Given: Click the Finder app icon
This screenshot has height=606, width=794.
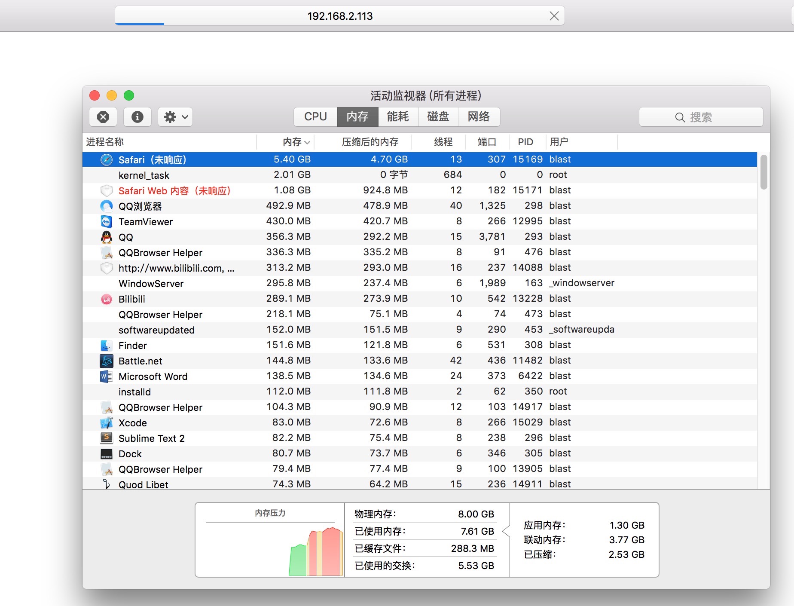Looking at the screenshot, I should (107, 346).
